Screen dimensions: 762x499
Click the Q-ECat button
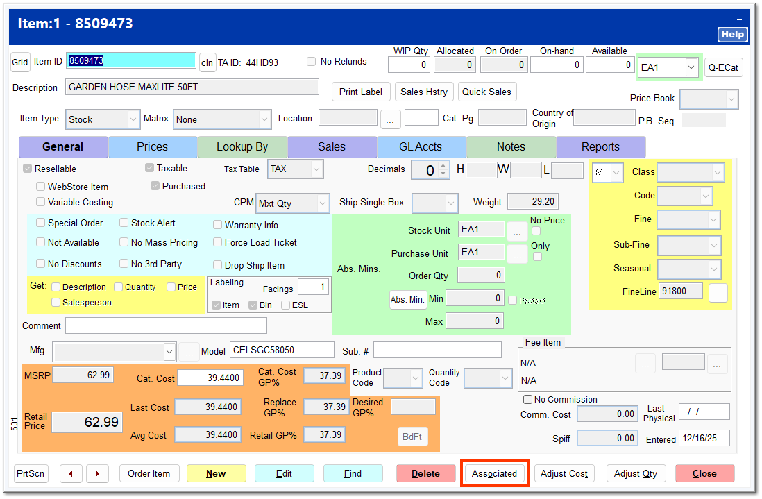tap(723, 67)
